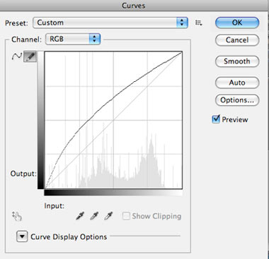Screen dimensions: 269x259
Task: Select the edit points curve tool
Action: coord(17,56)
